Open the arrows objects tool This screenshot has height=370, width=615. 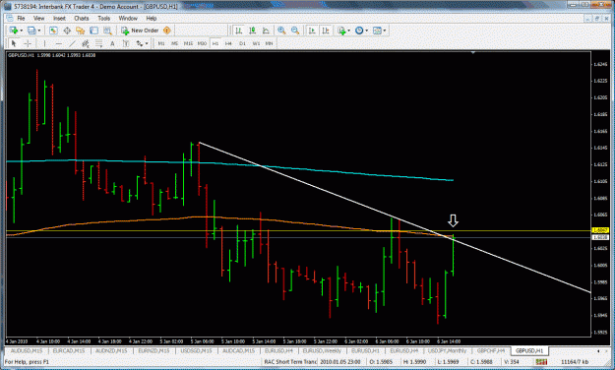140,43
